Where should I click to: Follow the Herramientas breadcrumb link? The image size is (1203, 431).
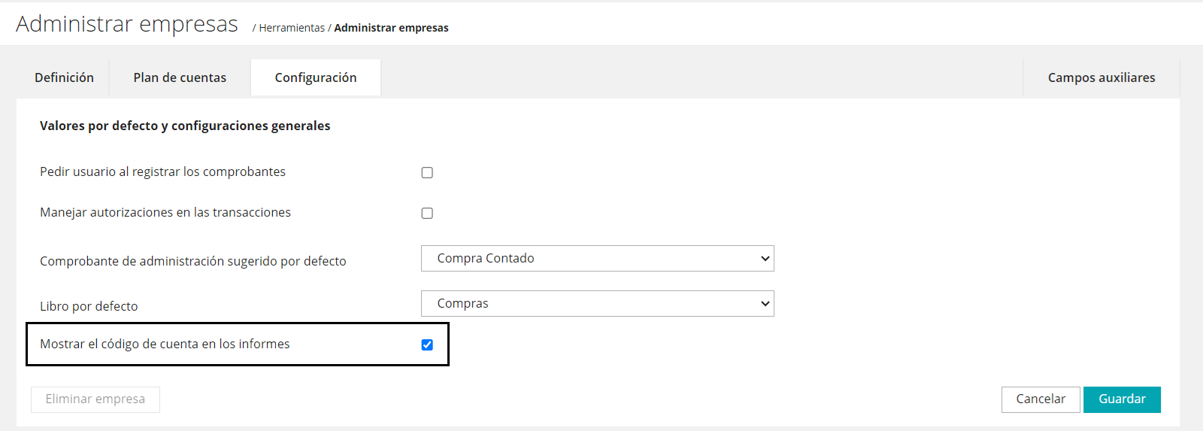pos(292,28)
